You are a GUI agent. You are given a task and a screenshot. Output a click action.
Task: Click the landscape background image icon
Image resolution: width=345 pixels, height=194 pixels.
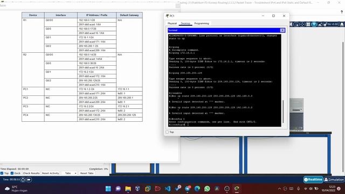(320, 24)
